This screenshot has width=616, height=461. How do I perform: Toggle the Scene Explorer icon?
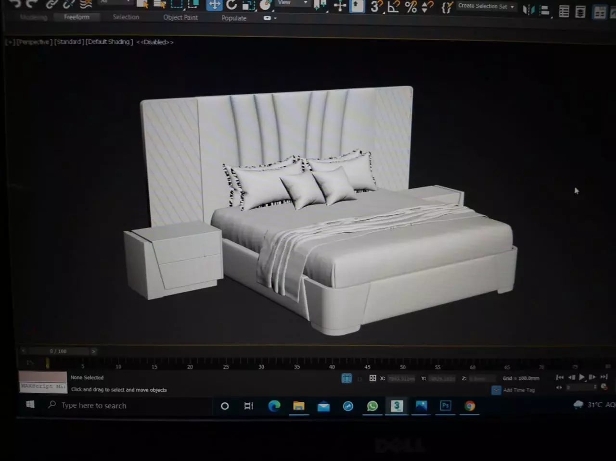564,12
